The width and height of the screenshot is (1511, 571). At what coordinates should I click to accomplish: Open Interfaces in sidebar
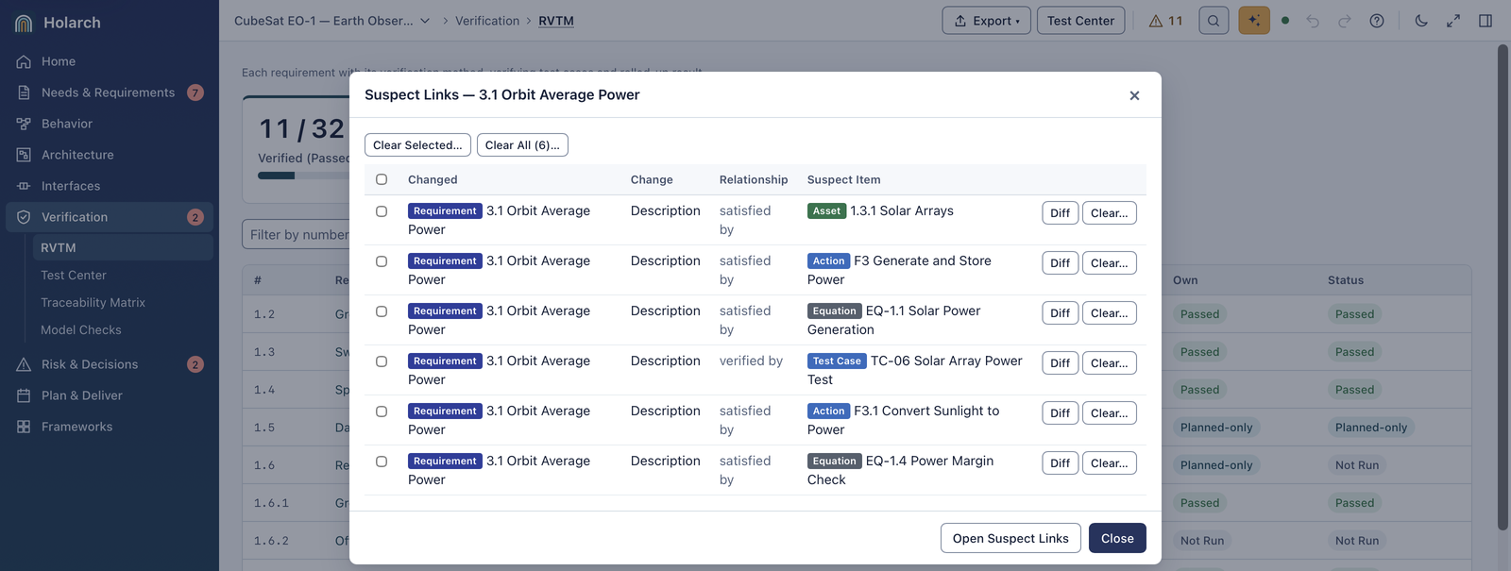click(71, 186)
